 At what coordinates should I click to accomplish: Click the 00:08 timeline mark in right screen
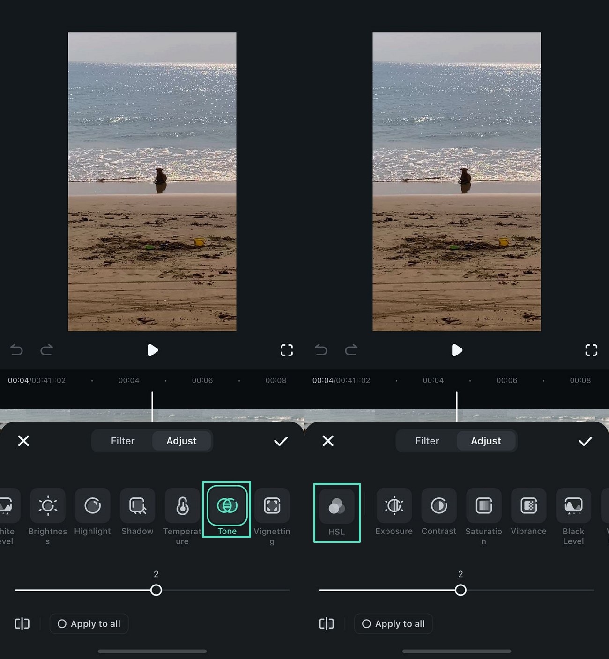pyautogui.click(x=580, y=380)
